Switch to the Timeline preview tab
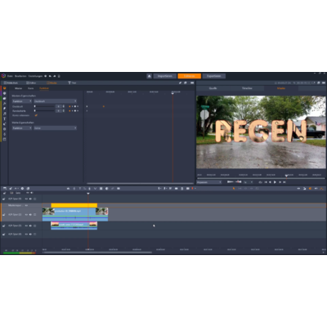 tap(247, 88)
